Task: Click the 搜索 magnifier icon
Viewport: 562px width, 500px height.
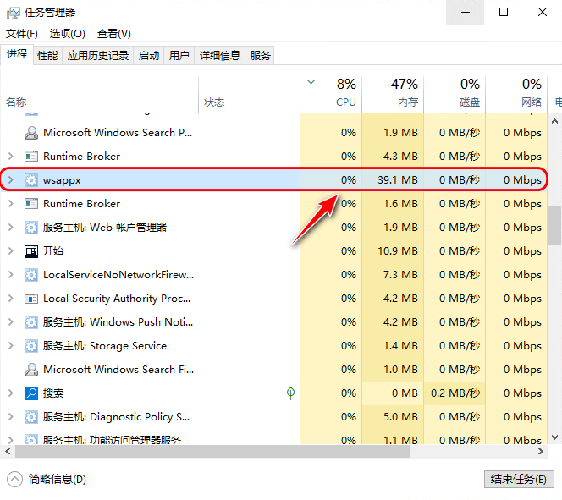Action: (31, 393)
